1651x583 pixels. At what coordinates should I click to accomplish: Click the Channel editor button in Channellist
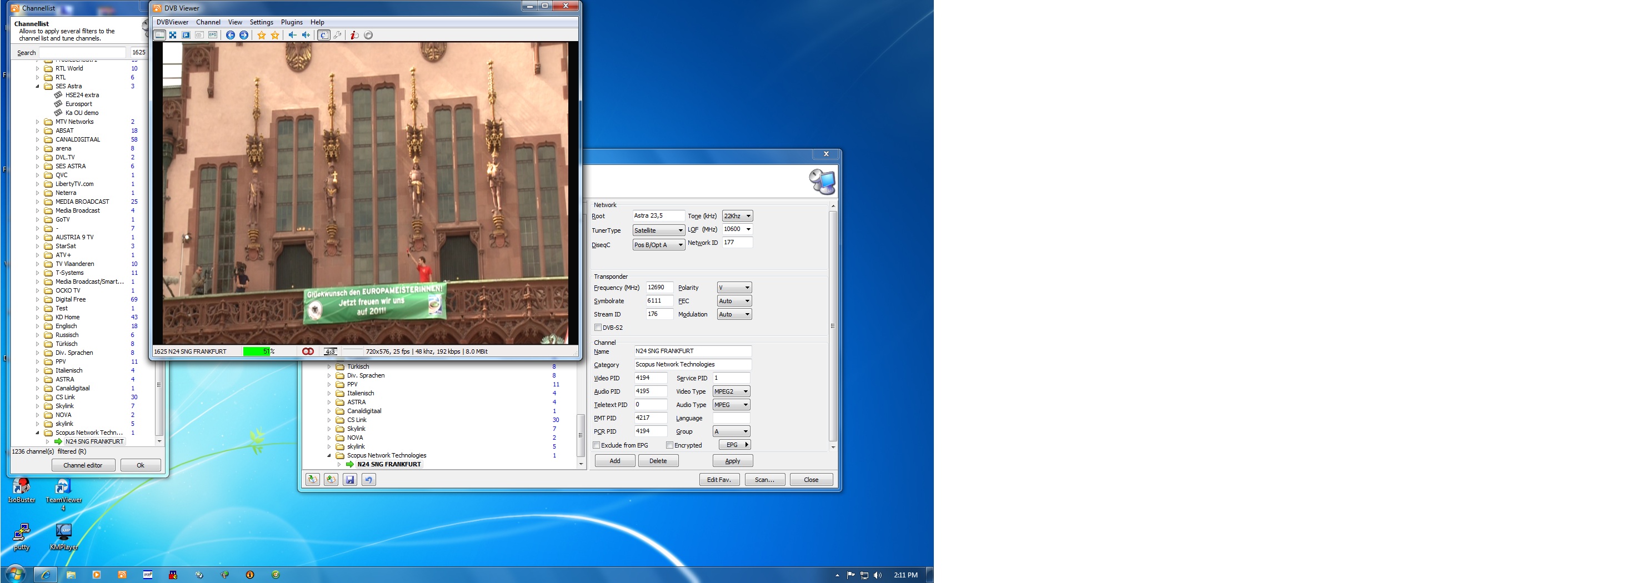tap(83, 466)
